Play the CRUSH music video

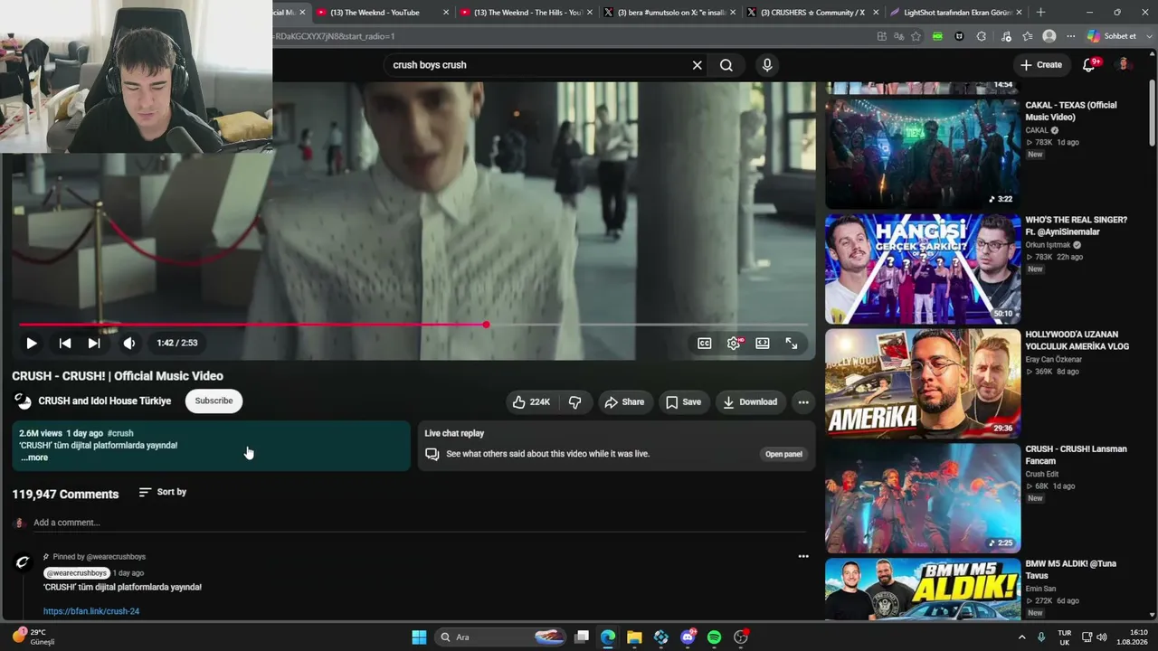(32, 344)
